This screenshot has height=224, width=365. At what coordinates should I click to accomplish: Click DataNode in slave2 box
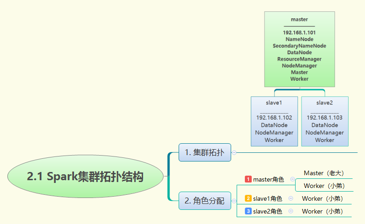[x=325, y=125]
